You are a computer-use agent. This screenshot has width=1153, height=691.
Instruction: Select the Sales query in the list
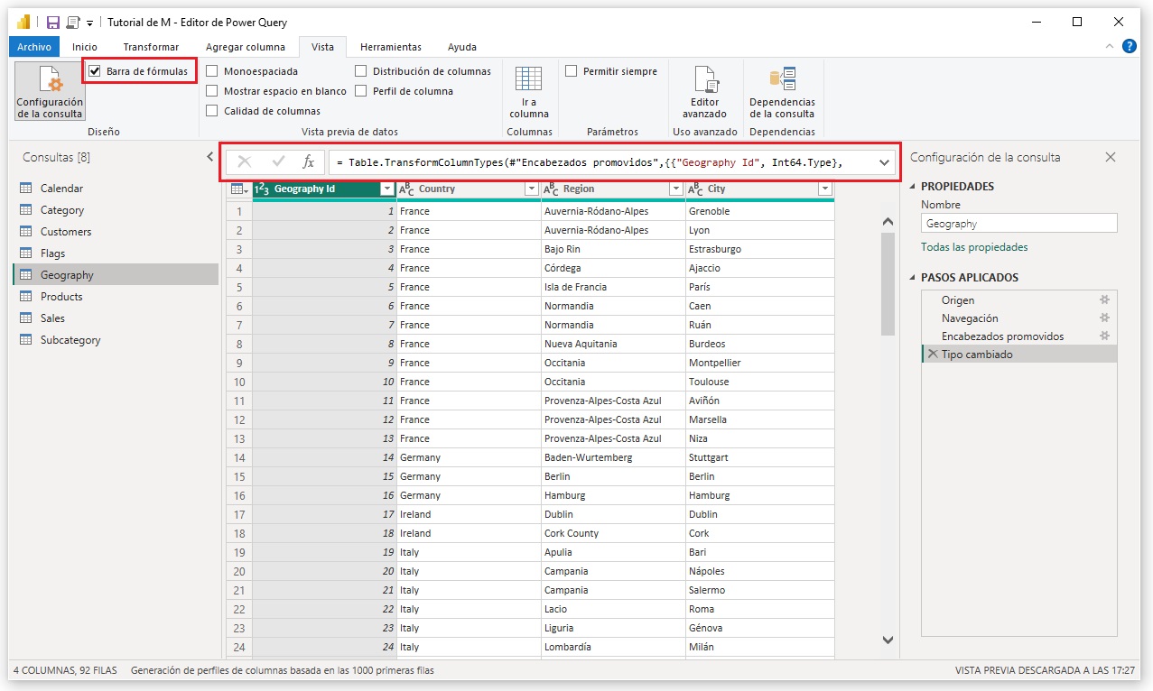[52, 318]
